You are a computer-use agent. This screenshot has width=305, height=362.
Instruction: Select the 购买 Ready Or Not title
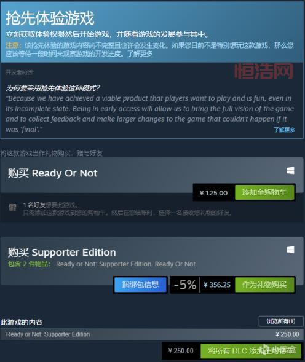coord(53,173)
